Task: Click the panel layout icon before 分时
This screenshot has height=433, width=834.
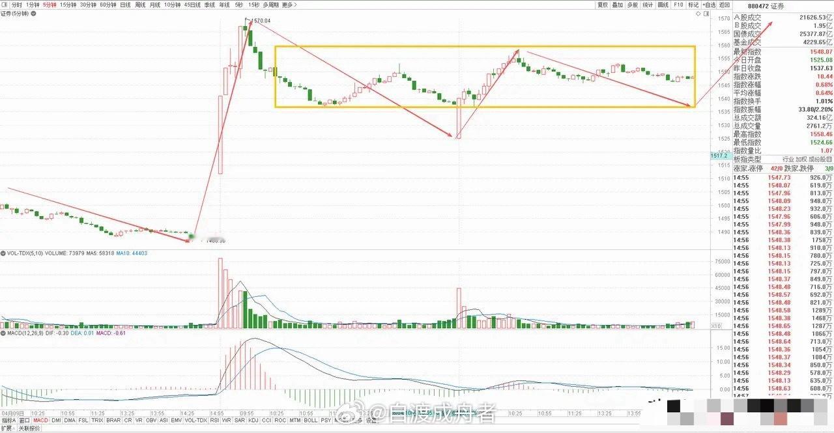Action: 5,5
